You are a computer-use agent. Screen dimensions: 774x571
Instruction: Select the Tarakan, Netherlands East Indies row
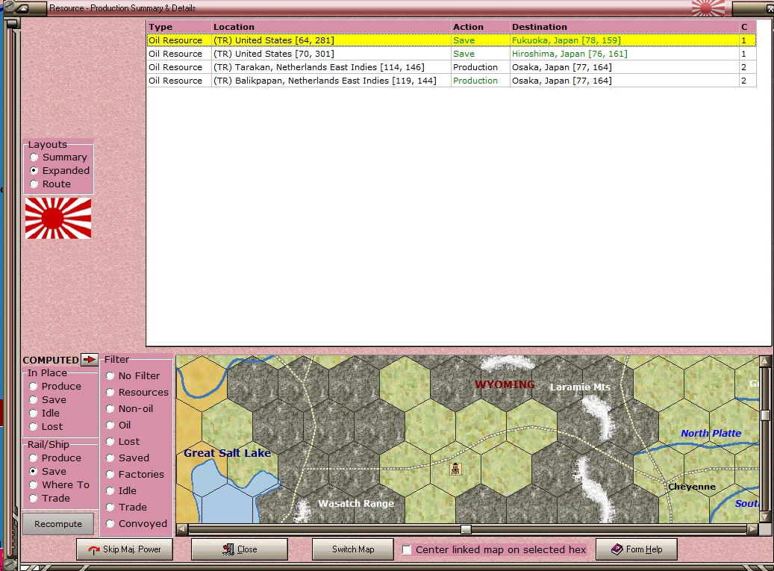[x=451, y=67]
